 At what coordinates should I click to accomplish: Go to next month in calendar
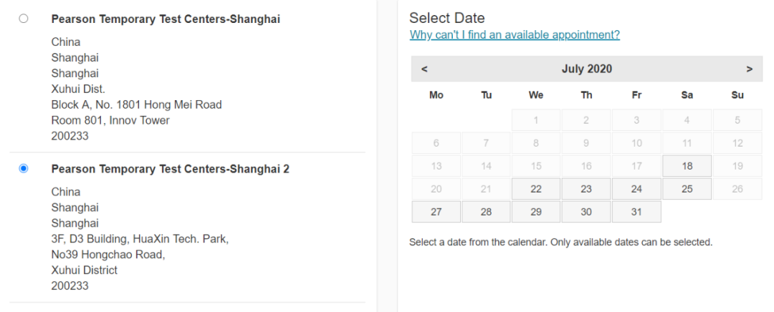tap(749, 69)
